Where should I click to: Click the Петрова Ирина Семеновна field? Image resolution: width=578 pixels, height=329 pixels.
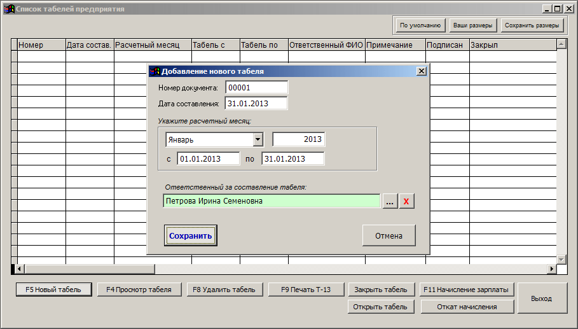(x=272, y=201)
